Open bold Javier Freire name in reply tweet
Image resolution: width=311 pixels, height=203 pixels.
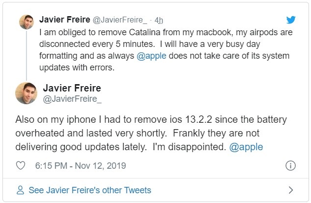(72, 88)
